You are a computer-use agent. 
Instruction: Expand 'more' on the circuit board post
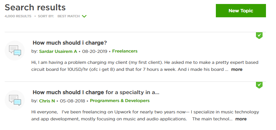(x=237, y=69)
